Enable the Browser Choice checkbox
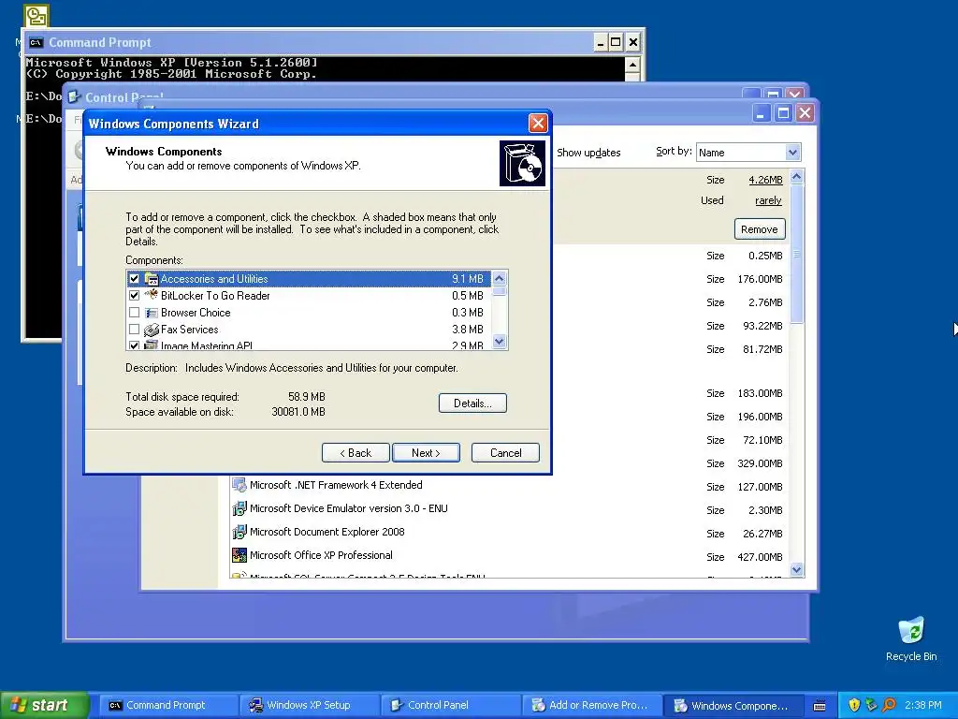This screenshot has width=958, height=719. 134,313
